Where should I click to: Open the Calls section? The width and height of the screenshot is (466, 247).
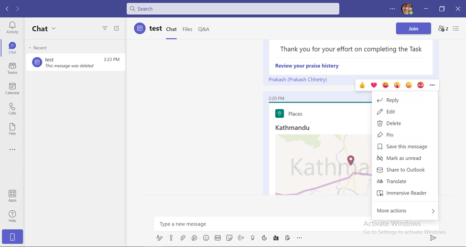[12, 109]
